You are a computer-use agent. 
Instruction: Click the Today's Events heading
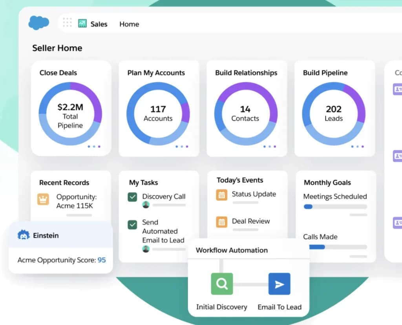240,180
